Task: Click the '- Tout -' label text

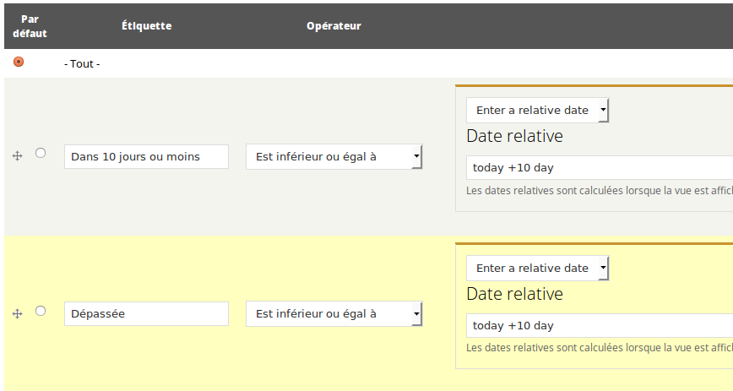Action: click(82, 64)
